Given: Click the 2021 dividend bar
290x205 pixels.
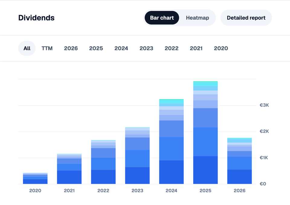Looking at the screenshot, I should coord(69,169).
